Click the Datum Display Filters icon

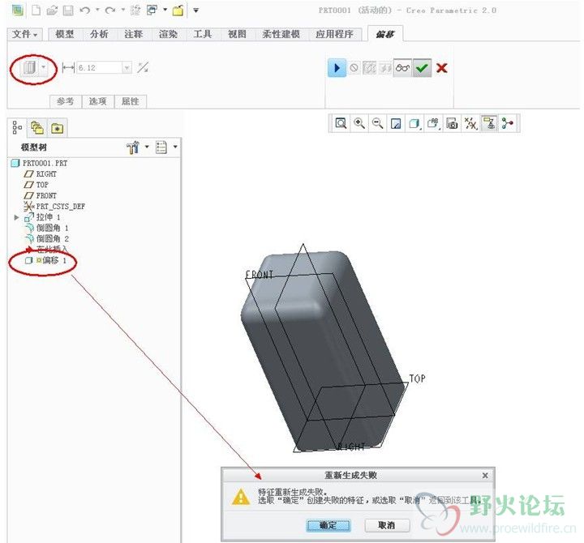click(x=470, y=123)
